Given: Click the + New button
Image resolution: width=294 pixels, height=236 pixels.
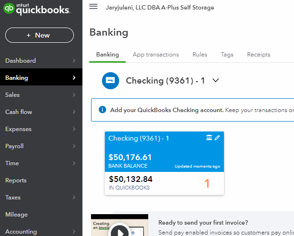Looking at the screenshot, I should pyautogui.click(x=40, y=35).
